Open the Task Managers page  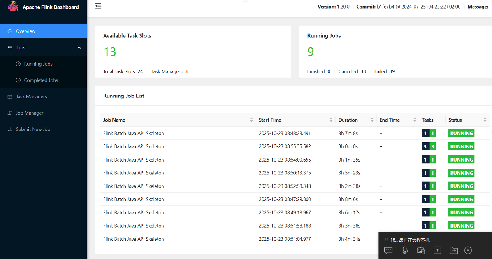pyautogui.click(x=31, y=96)
